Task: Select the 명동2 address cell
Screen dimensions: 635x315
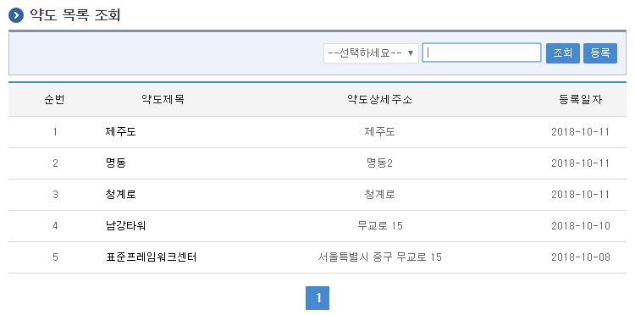Action: (x=379, y=163)
